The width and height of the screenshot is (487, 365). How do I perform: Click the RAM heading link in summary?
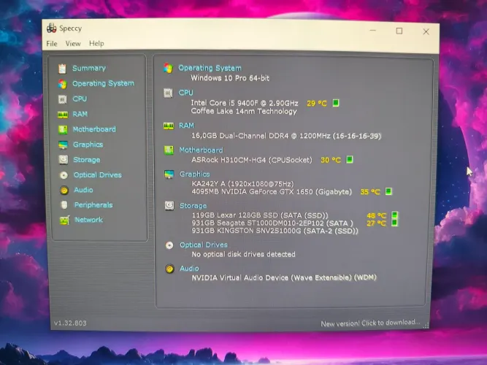pos(186,126)
